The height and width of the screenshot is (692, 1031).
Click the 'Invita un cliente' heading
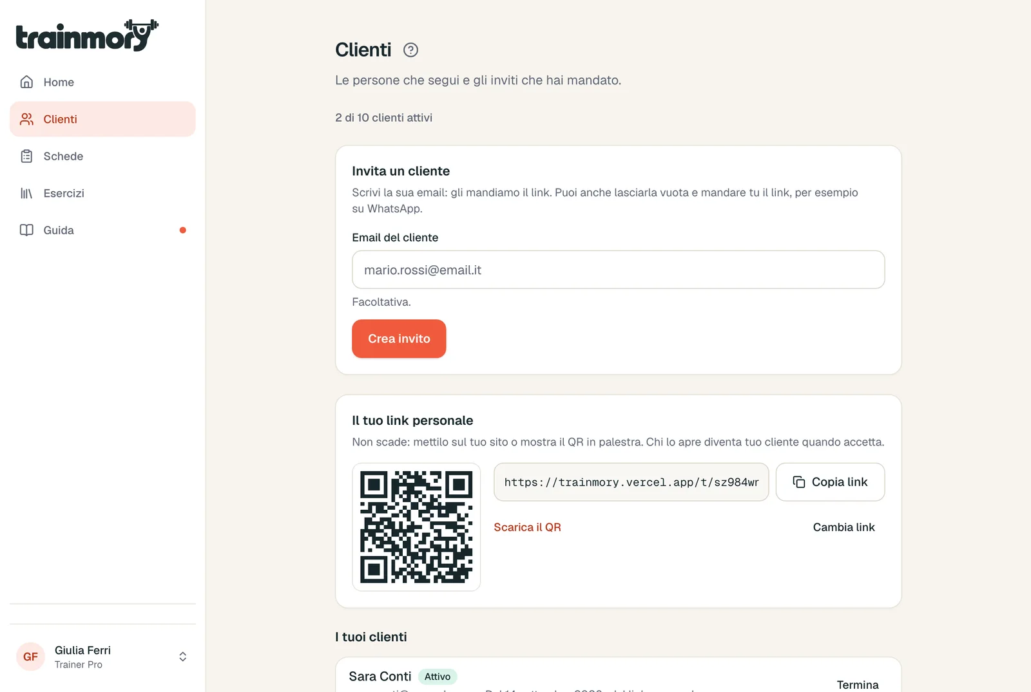click(401, 171)
